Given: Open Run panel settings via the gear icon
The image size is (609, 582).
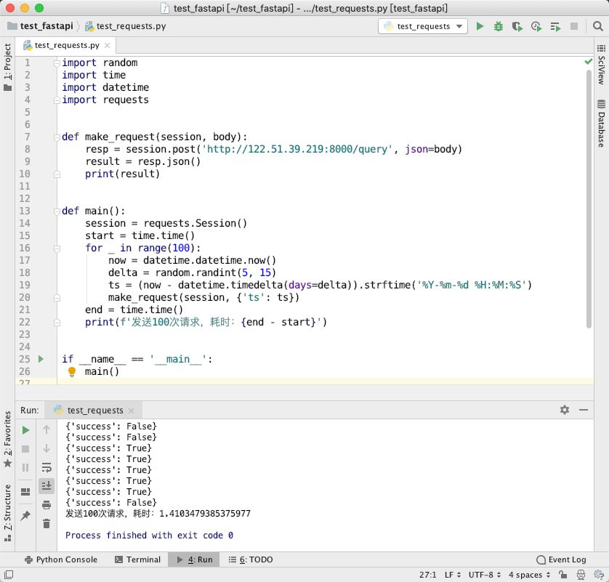Looking at the screenshot, I should tap(565, 410).
